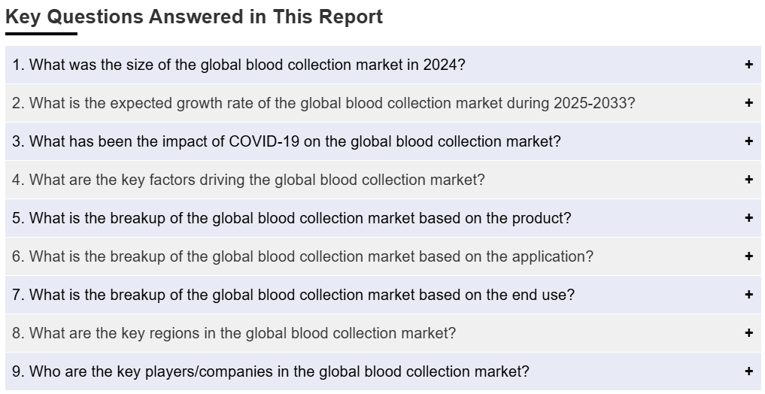Open question 9 about key players/companies
This screenshot has height=394, width=765.
tap(270, 371)
